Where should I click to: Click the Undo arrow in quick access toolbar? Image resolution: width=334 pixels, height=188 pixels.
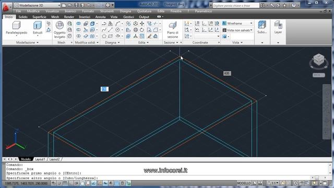[x=89, y=5]
